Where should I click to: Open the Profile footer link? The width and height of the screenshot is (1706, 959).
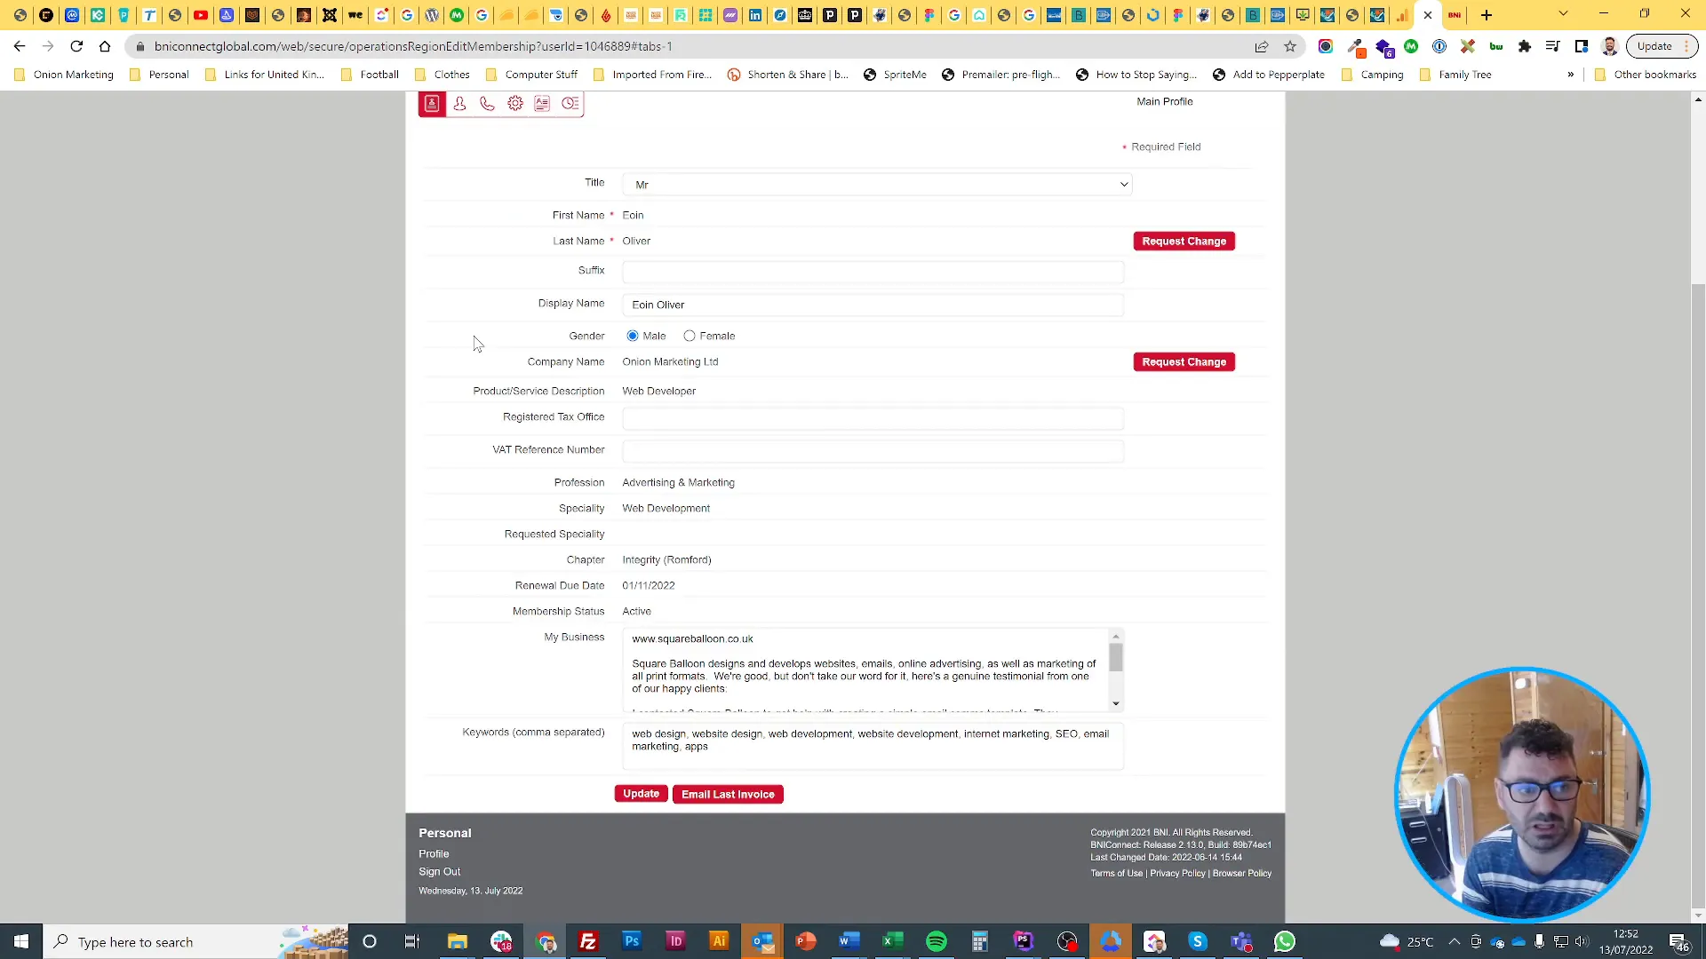[434, 854]
